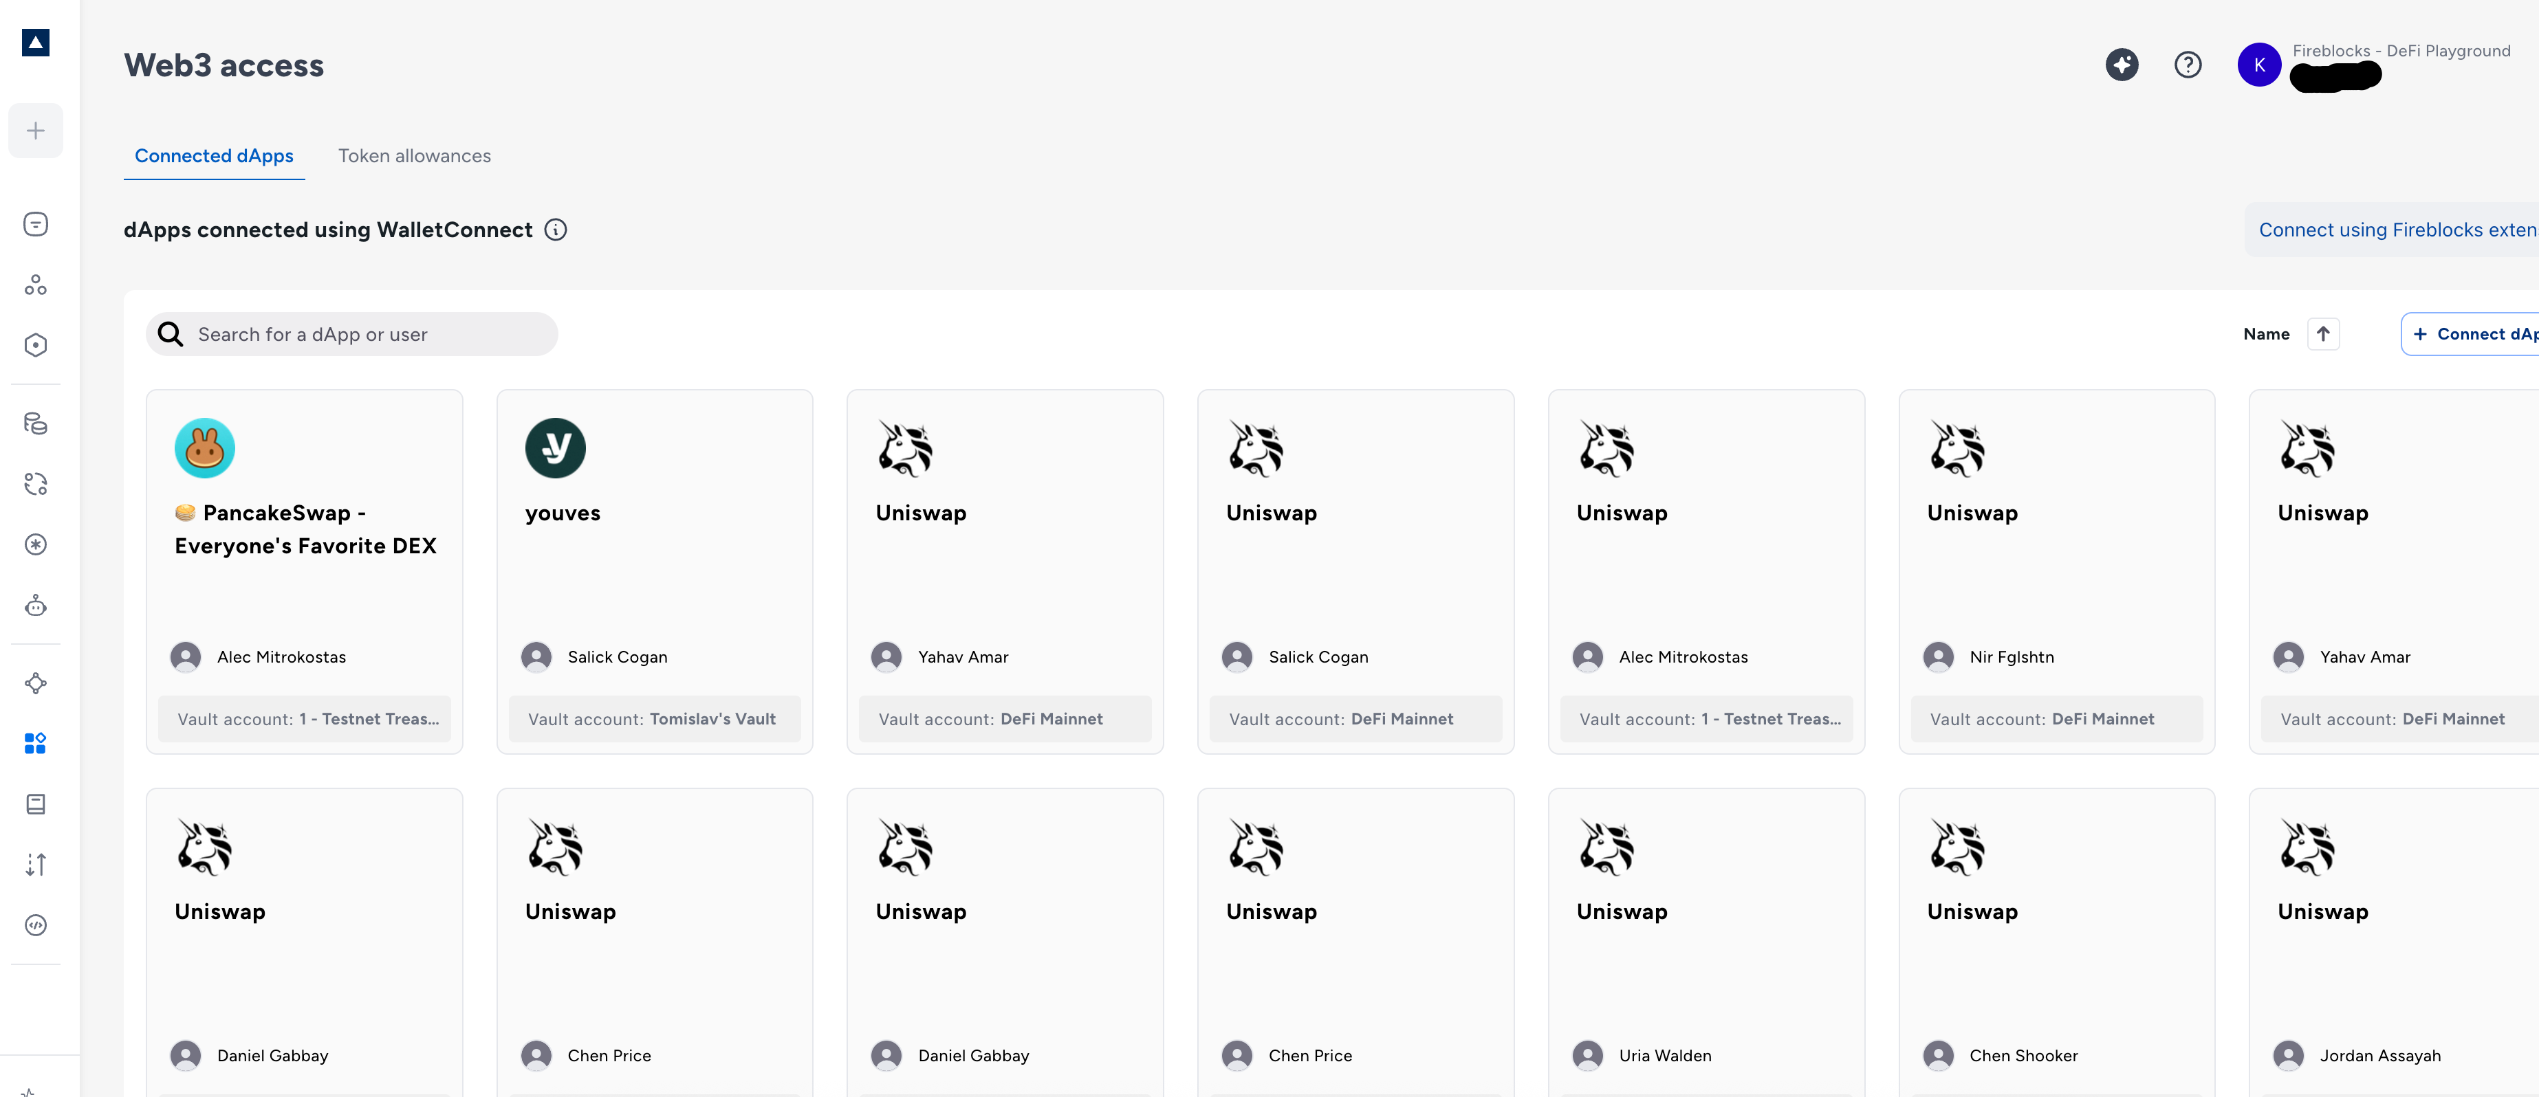Screen dimensions: 2539x1097
Task: Click the Uniswap title on Uria Walden's card
Action: (1622, 913)
